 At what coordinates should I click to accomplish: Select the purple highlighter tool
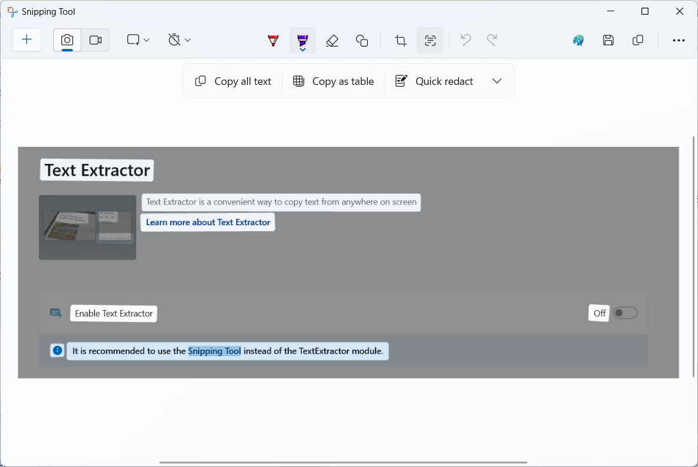click(x=302, y=41)
